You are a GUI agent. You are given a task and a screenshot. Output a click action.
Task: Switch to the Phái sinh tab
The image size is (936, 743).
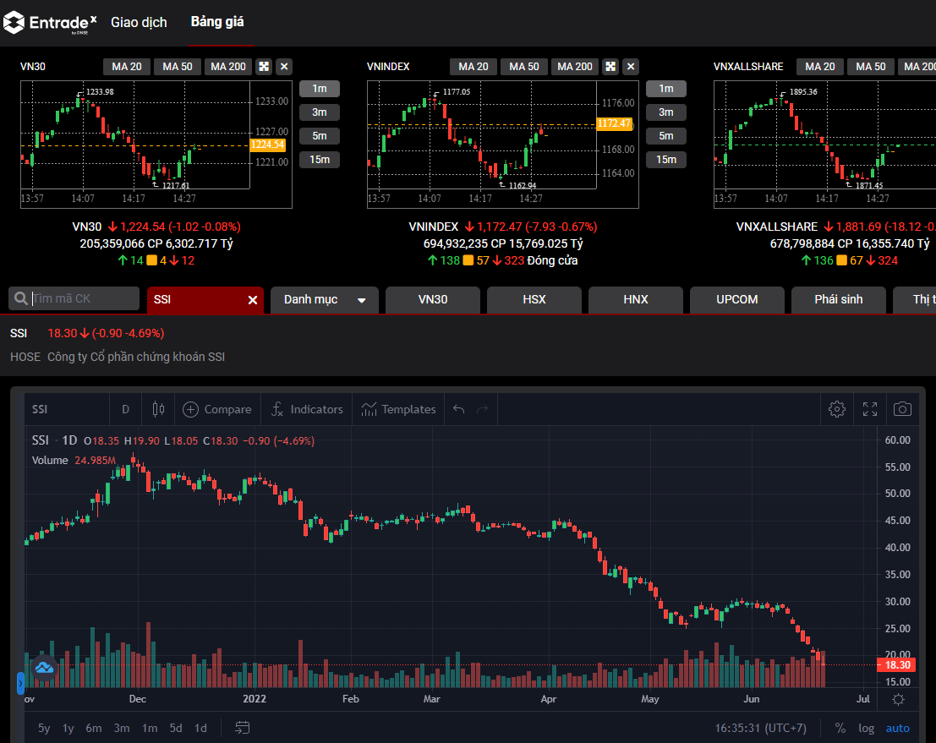tap(839, 299)
